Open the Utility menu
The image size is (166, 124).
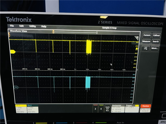click(x=32, y=26)
